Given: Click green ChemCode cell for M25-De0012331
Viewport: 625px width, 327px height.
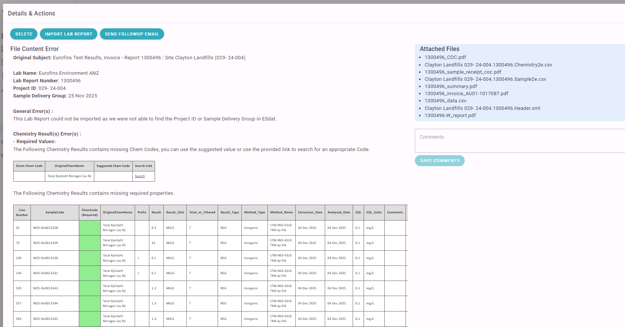Looking at the screenshot, I should tap(90, 273).
